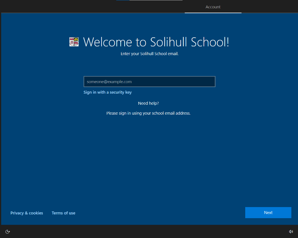298x238 pixels.
Task: Open the Privacy & cookies link
Action: pos(27,213)
